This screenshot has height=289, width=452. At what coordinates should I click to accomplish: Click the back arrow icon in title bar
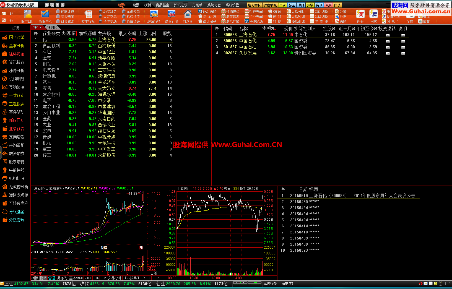[x=52, y=5]
